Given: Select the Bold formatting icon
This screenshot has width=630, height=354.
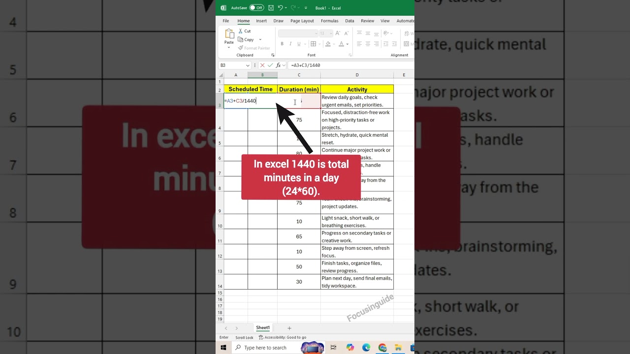Looking at the screenshot, I should (282, 43).
